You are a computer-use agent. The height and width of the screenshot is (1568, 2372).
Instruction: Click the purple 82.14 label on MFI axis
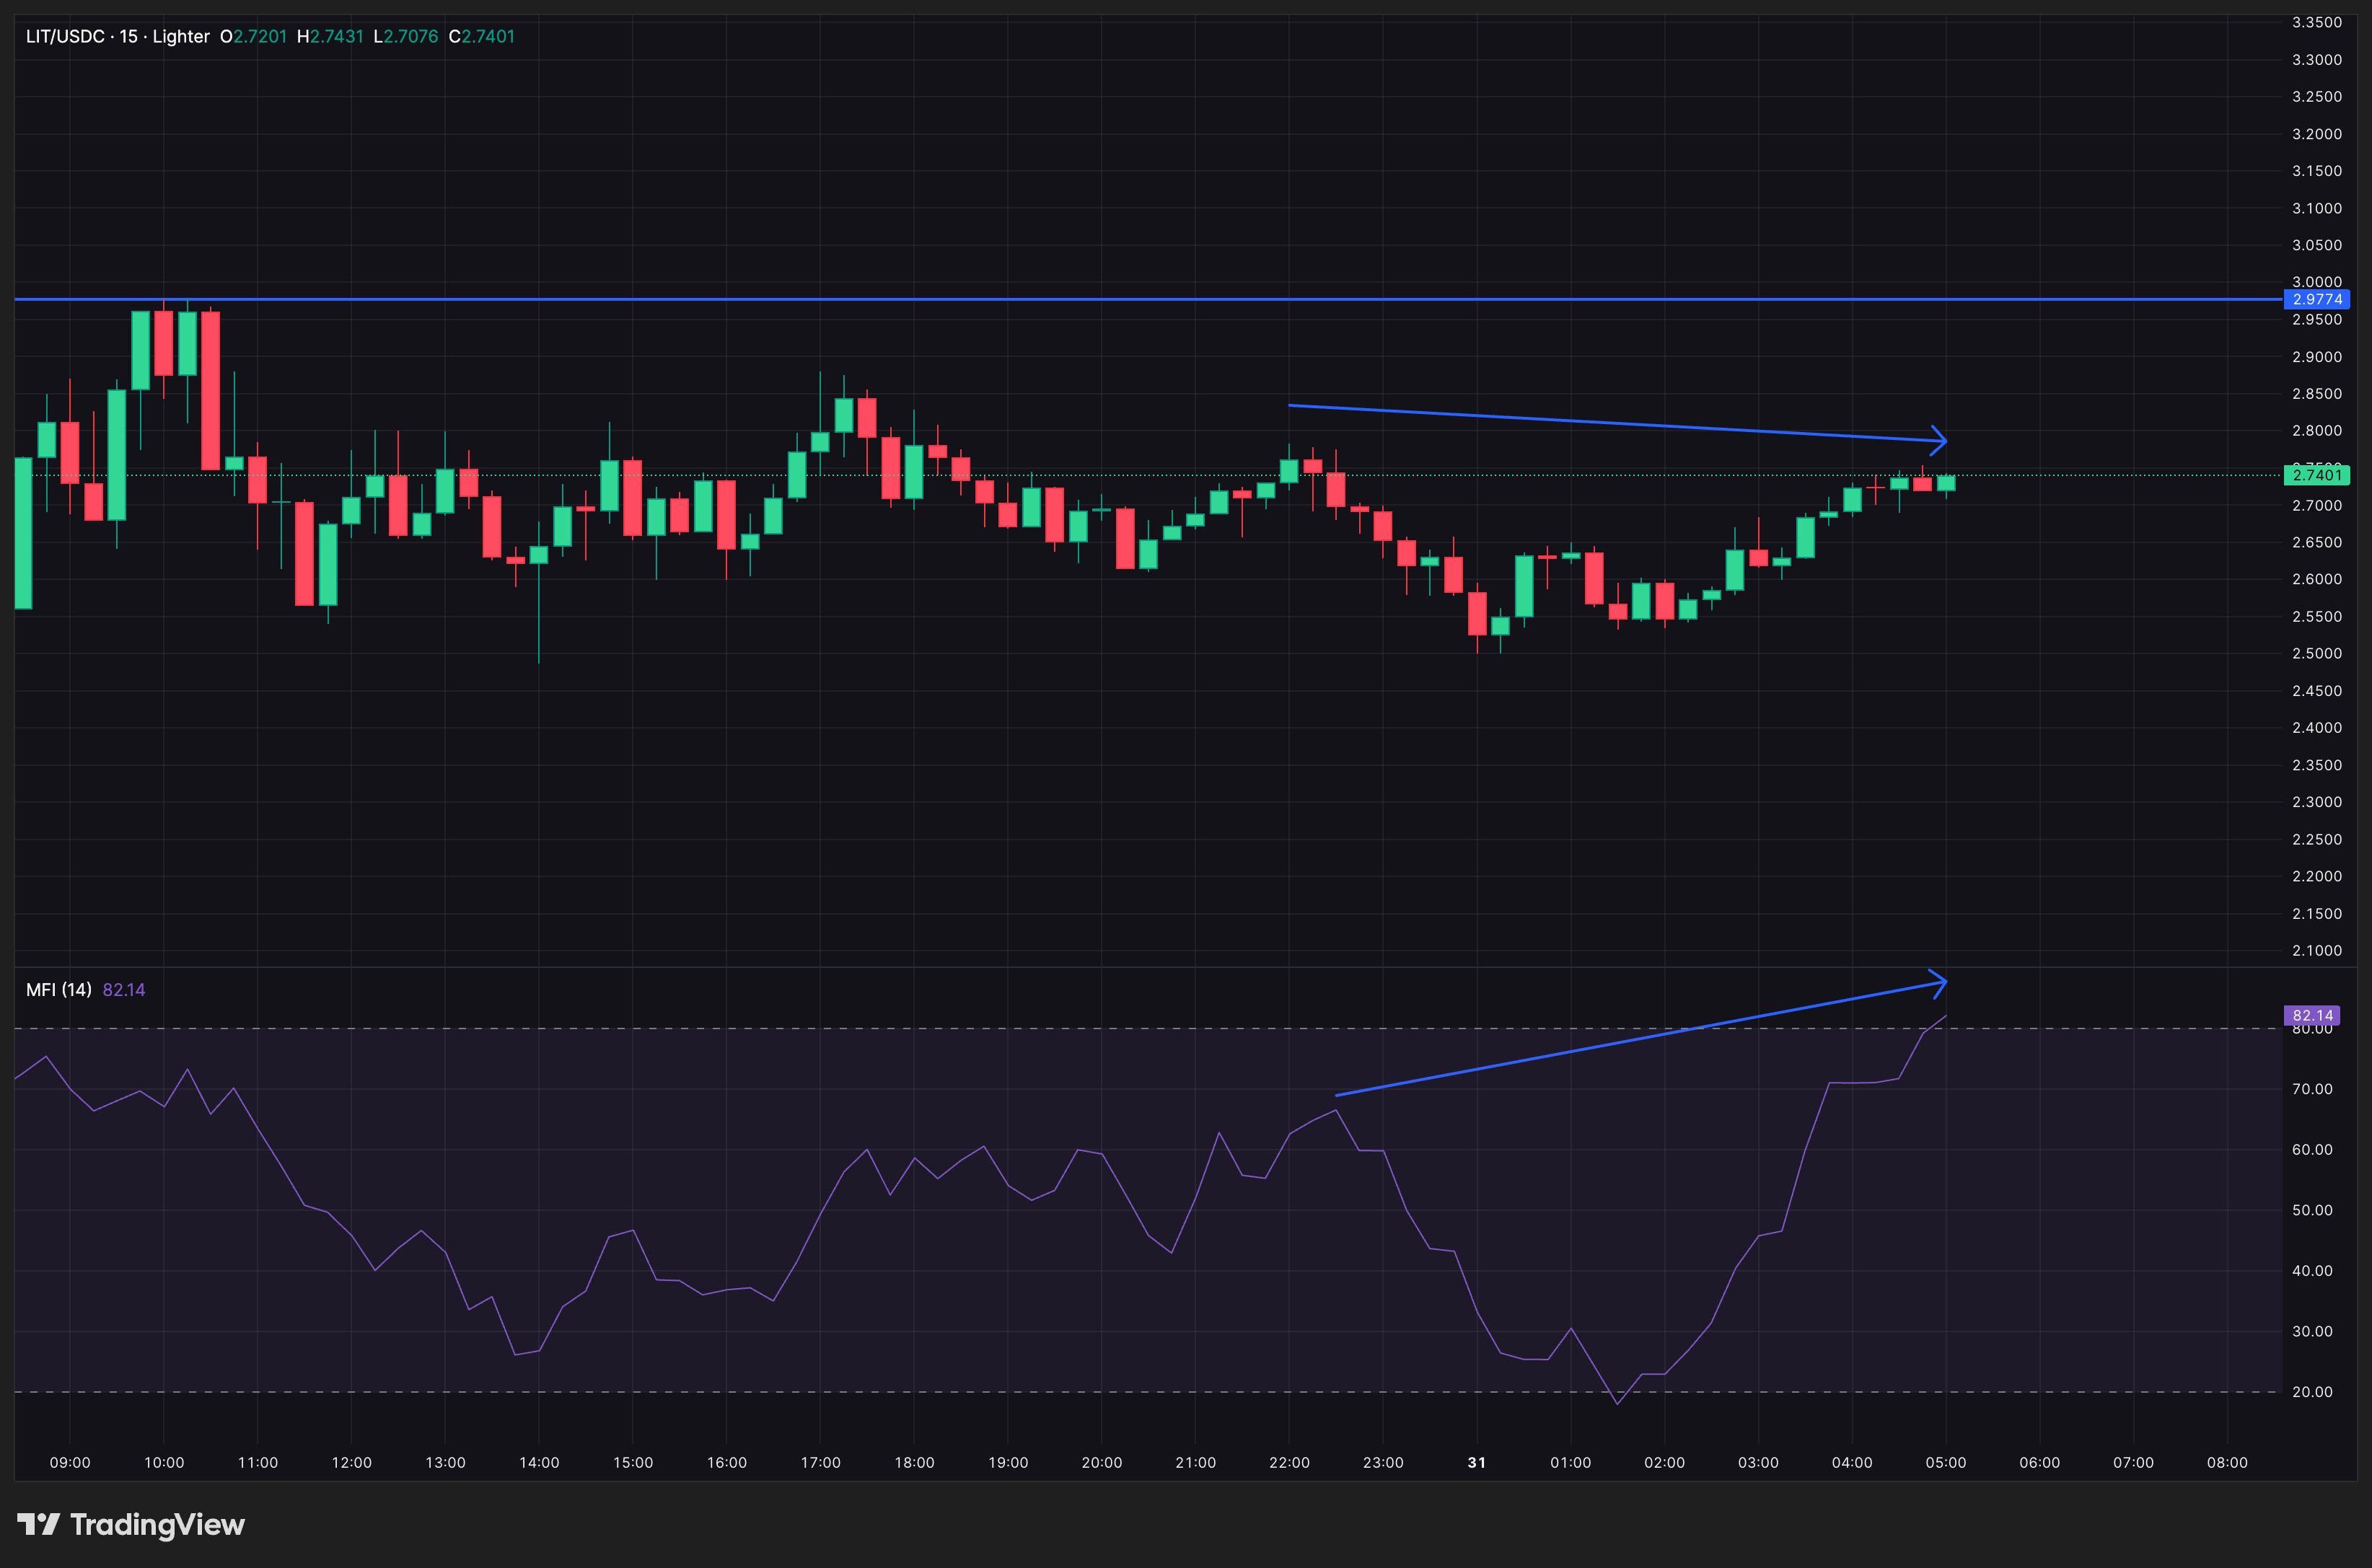[2316, 1015]
